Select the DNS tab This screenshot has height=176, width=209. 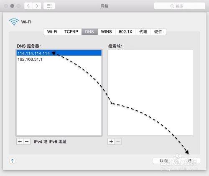(x=89, y=32)
